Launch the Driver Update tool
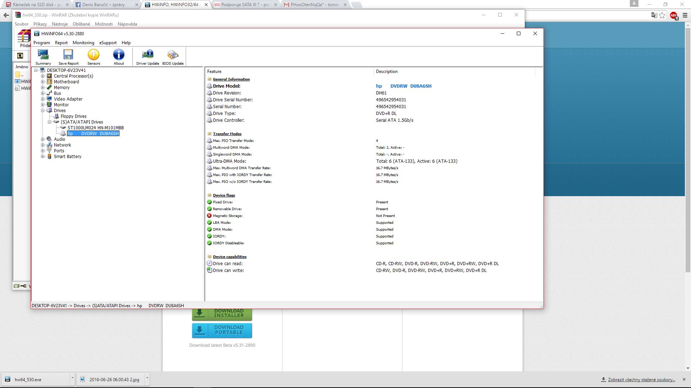691x388 pixels. [x=148, y=57]
